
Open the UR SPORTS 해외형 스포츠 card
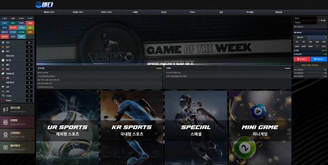[x=67, y=127]
